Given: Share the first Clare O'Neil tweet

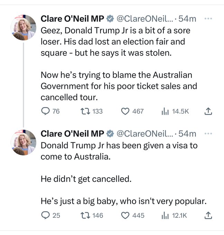Looking at the screenshot, I should tap(208, 111).
